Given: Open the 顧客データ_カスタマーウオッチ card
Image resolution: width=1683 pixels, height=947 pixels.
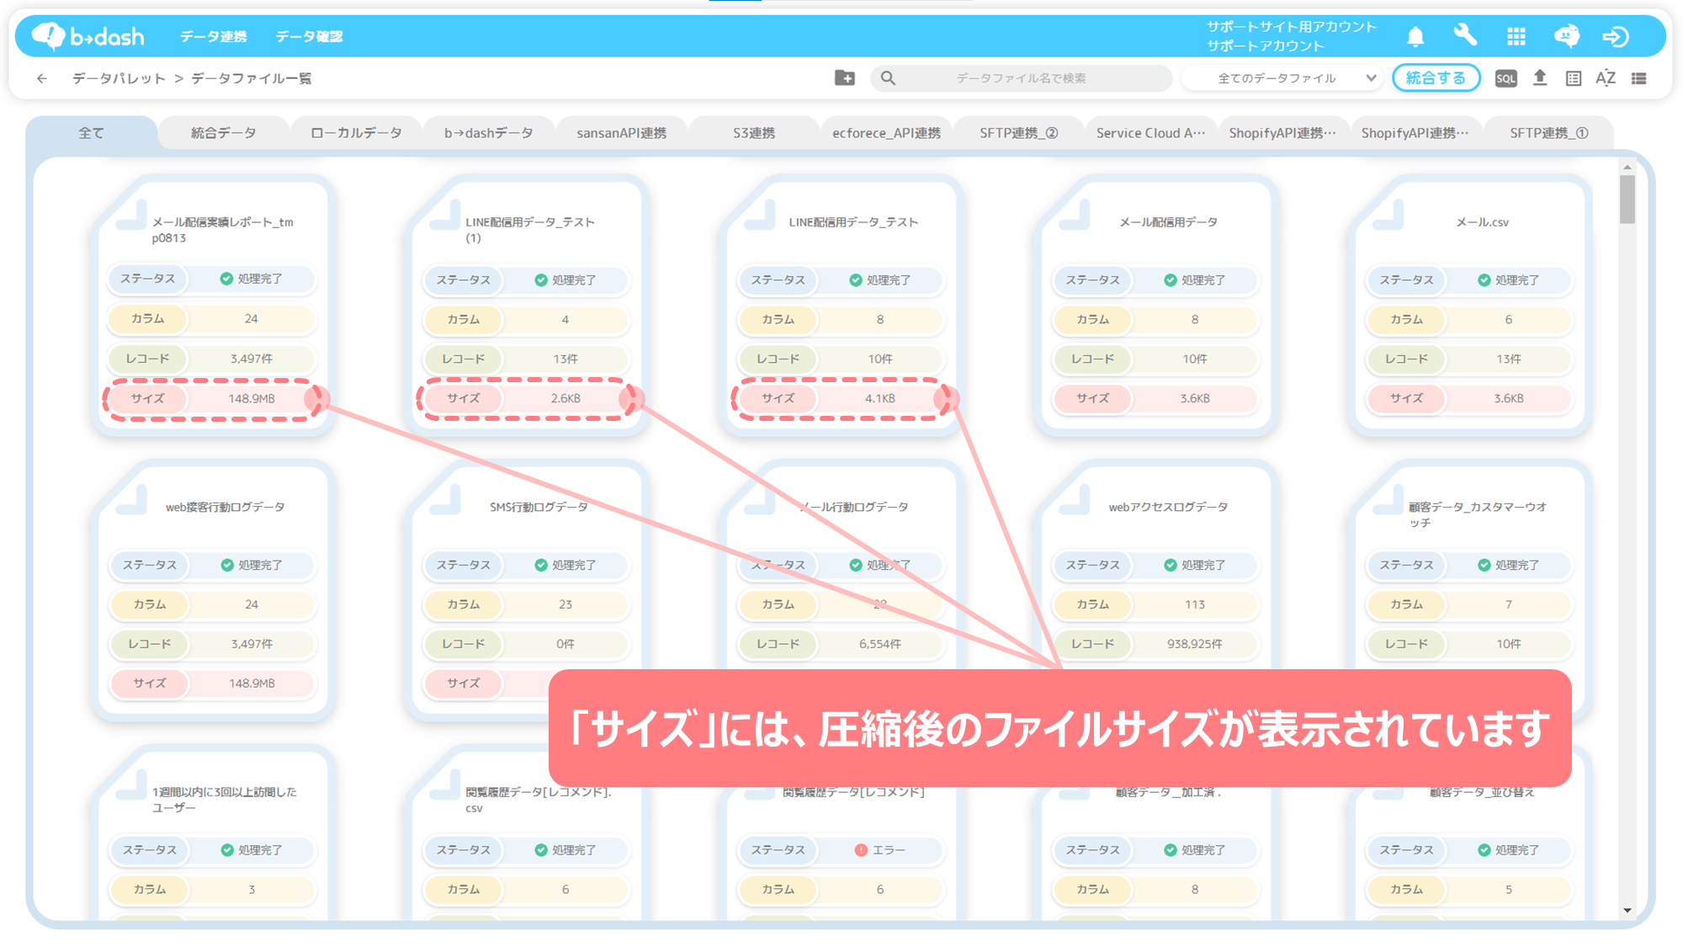Looking at the screenshot, I should 1469,591.
